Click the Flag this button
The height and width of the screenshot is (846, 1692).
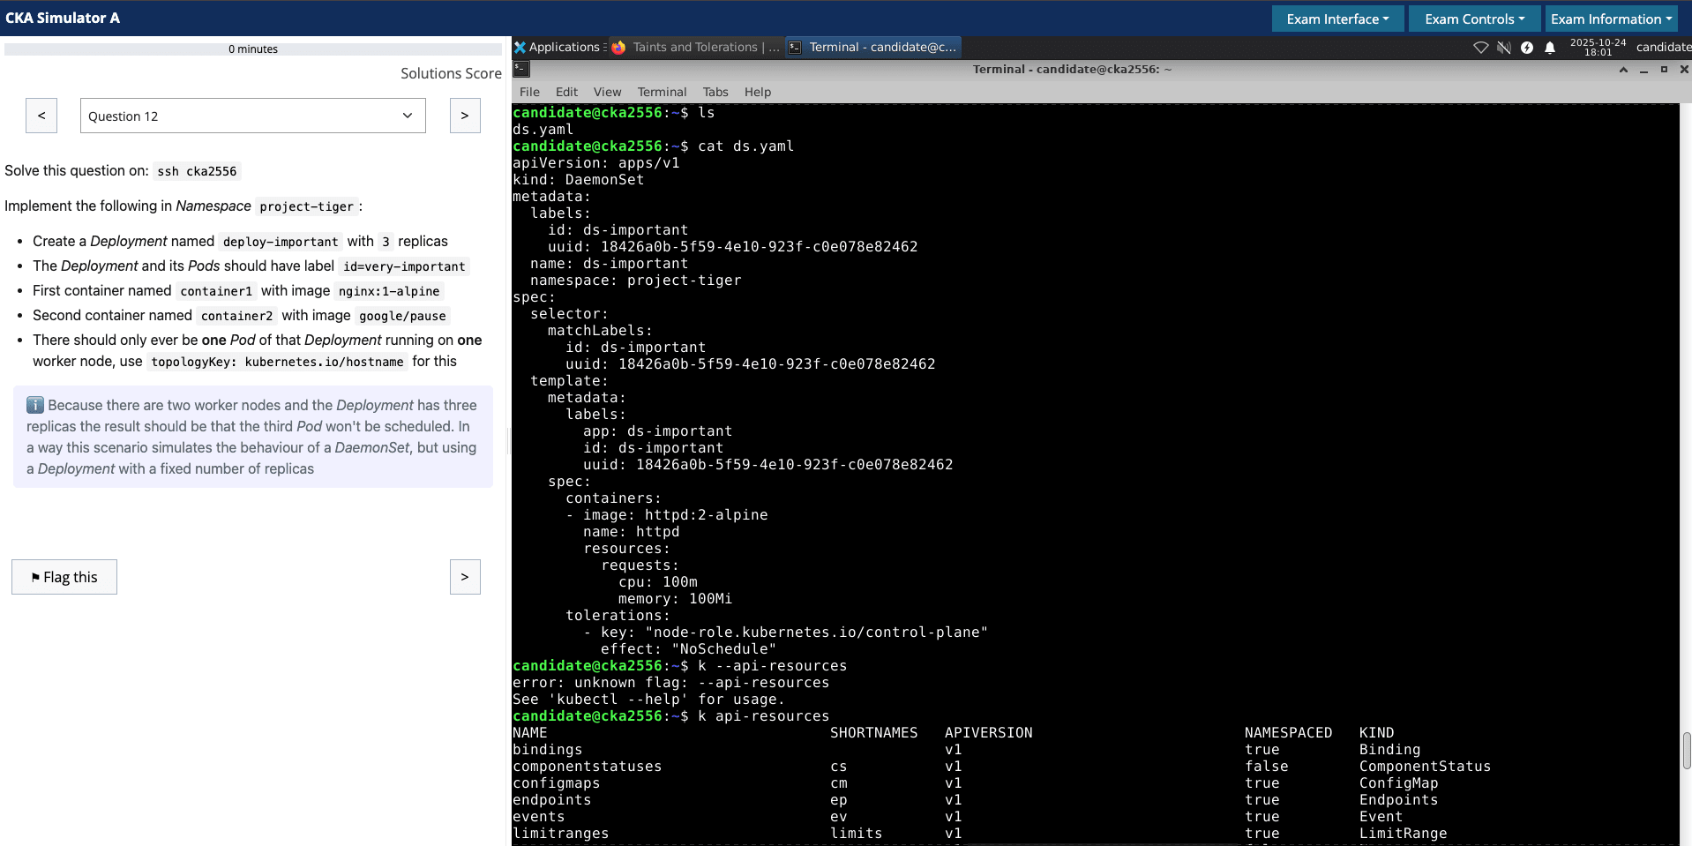[x=64, y=577]
